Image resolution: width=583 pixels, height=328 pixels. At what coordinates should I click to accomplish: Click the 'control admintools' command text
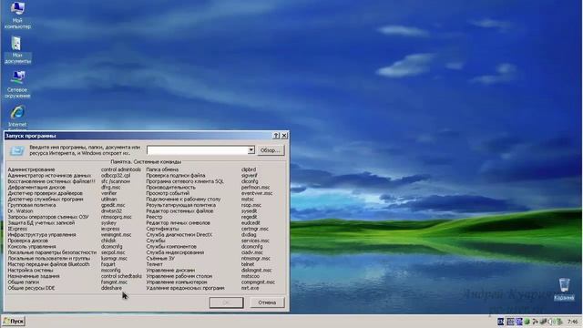point(121,169)
